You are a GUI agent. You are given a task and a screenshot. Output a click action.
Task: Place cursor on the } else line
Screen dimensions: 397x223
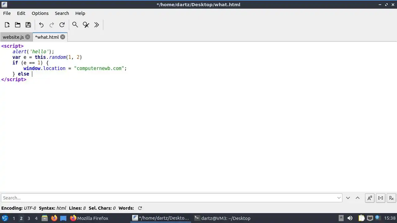click(x=21, y=74)
